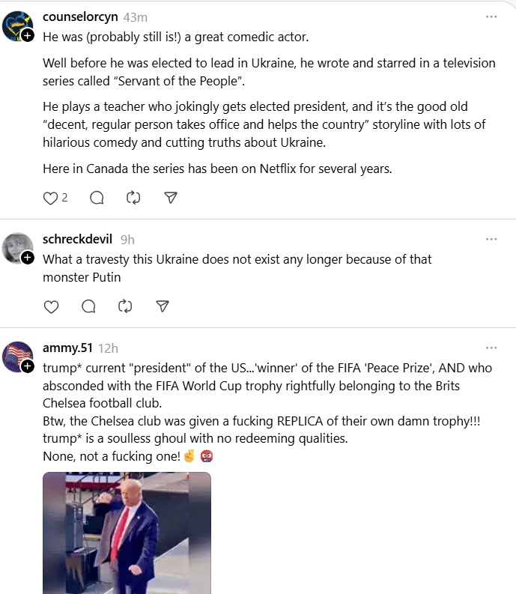Repost schreckdevil's comment
This screenshot has height=594, width=516.
[125, 306]
